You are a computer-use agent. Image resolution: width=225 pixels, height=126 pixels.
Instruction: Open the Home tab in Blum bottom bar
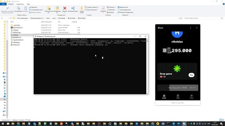pos(164,97)
